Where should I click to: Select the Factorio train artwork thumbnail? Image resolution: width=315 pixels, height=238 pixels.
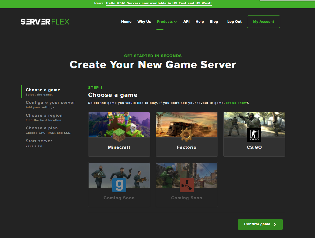187,125
